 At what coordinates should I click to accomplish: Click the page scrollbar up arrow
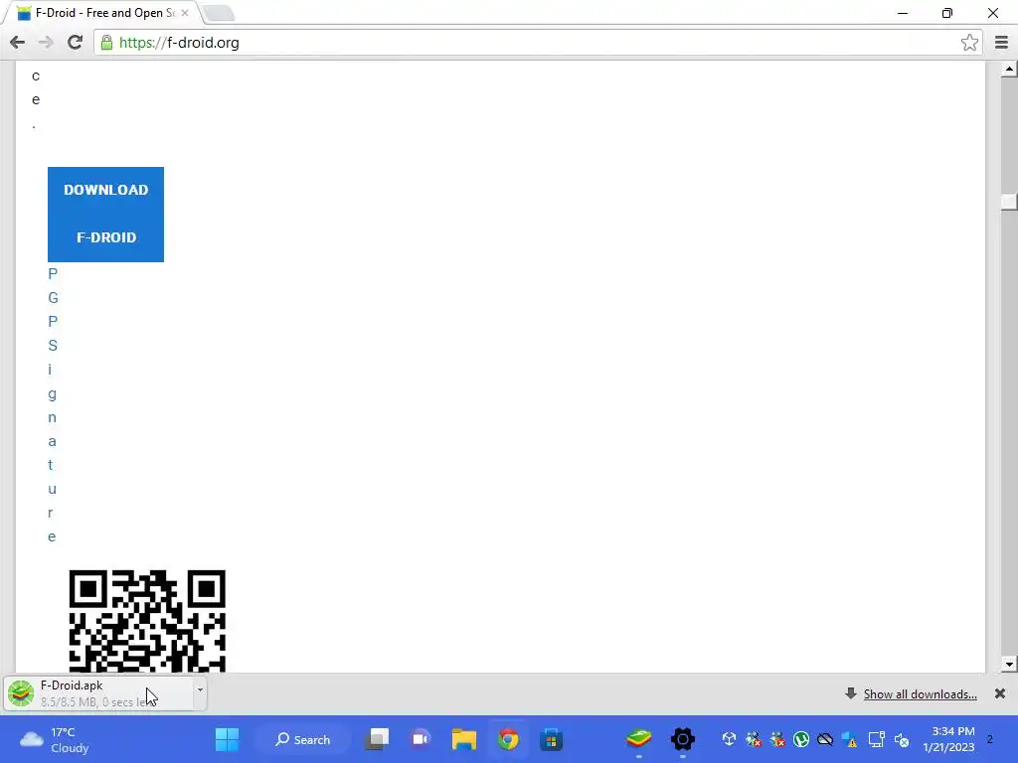pos(1009,69)
